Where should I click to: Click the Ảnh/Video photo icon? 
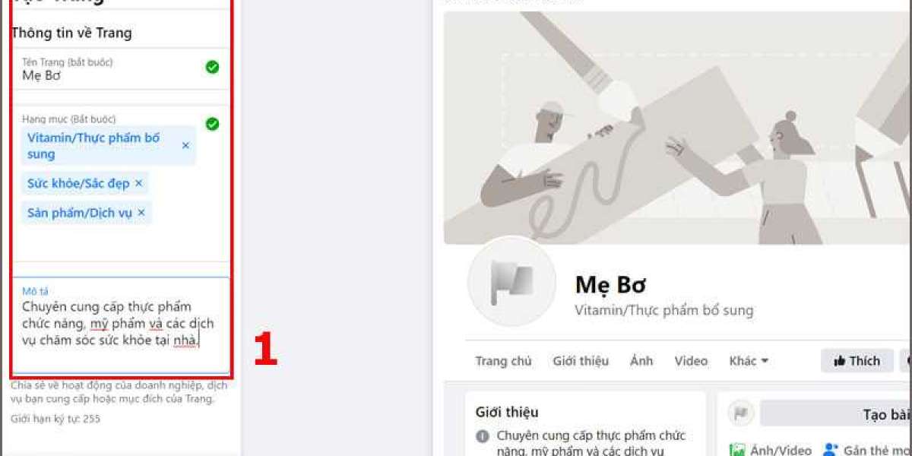[x=736, y=450]
